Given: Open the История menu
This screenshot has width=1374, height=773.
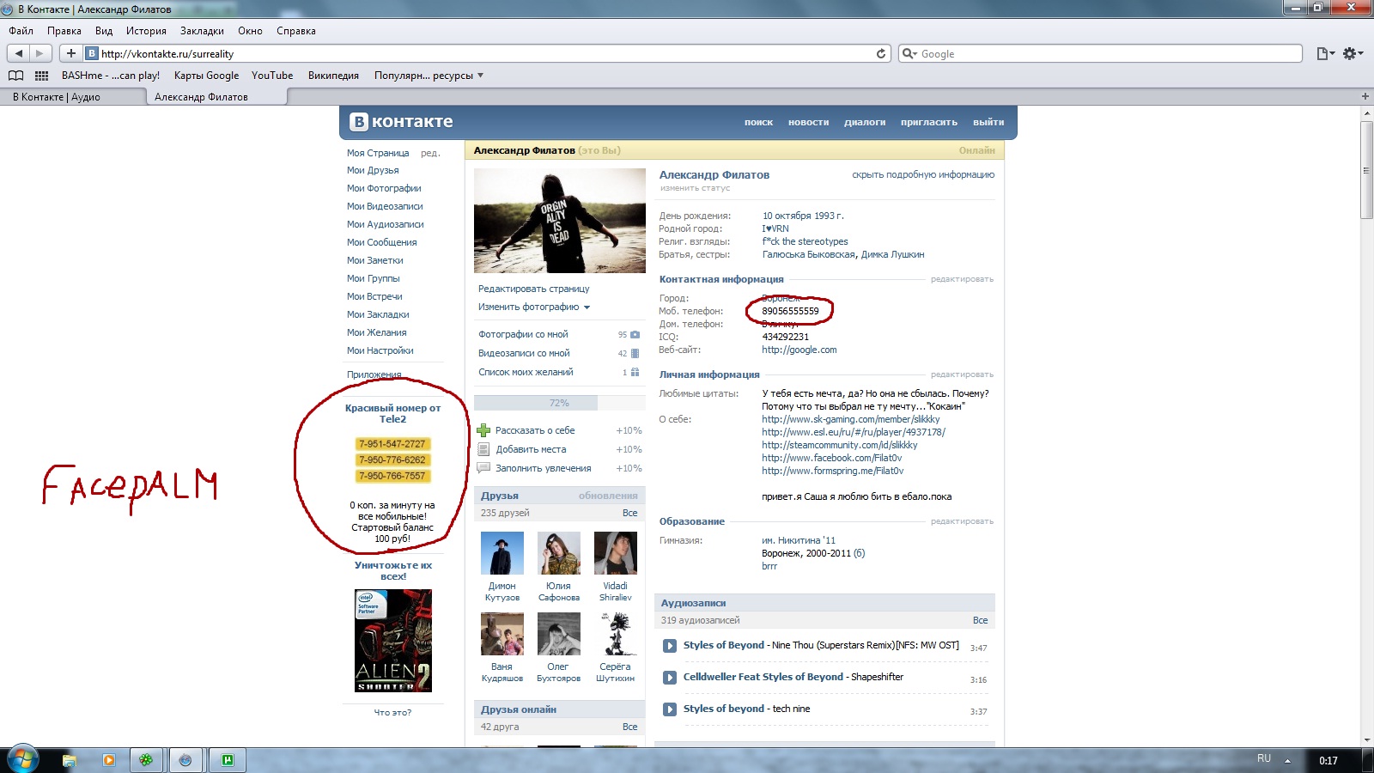Looking at the screenshot, I should 146,31.
